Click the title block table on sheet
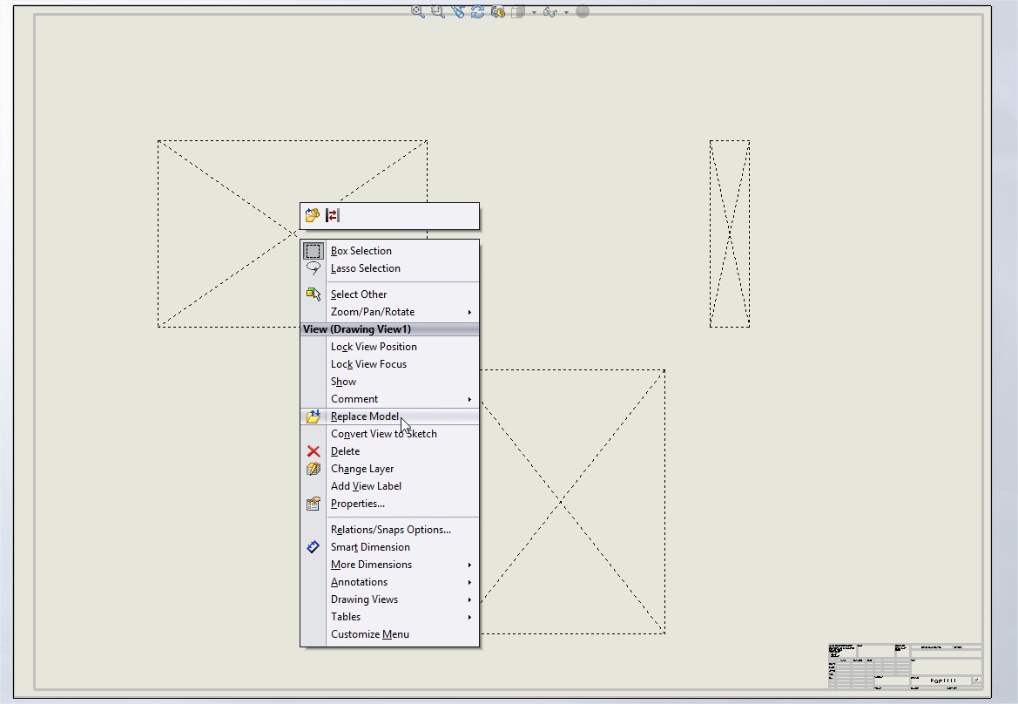 point(905,667)
